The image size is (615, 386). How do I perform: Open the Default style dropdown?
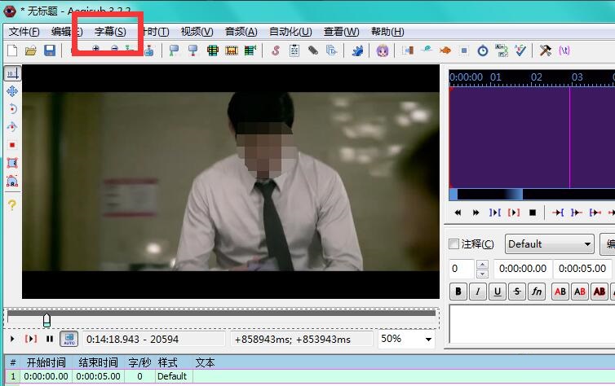tap(549, 244)
